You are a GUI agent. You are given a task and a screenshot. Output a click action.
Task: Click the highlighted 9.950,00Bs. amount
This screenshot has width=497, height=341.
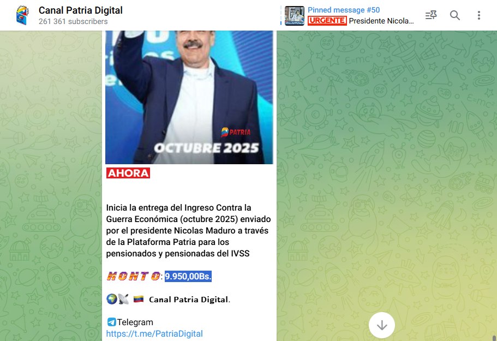pos(188,277)
